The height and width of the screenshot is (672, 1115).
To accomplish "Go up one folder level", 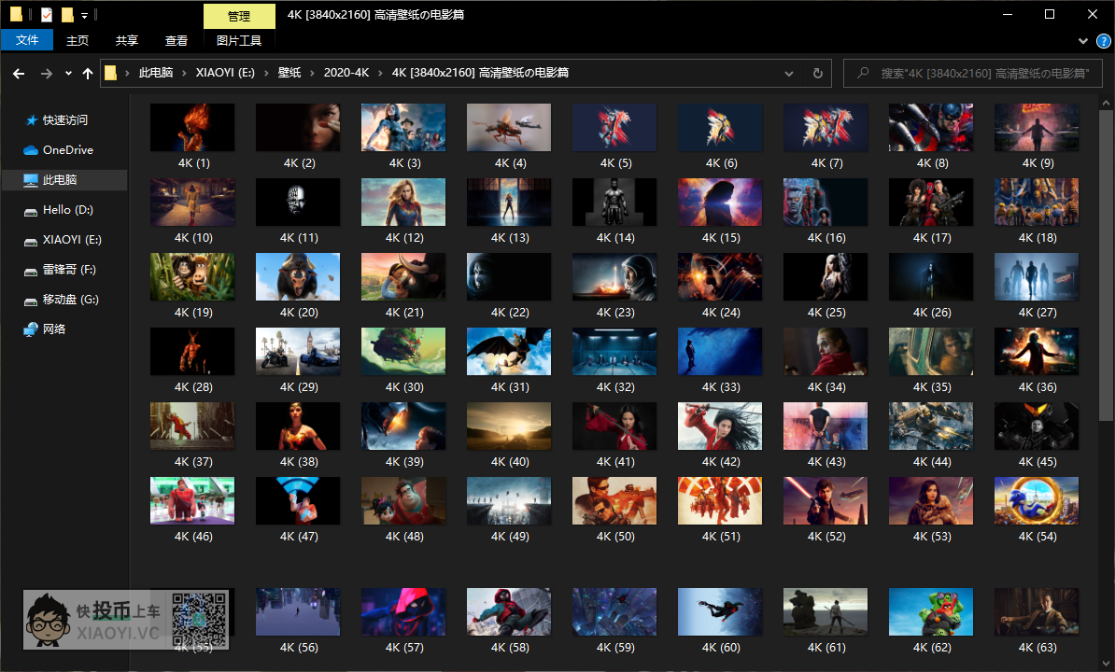I will 88,73.
